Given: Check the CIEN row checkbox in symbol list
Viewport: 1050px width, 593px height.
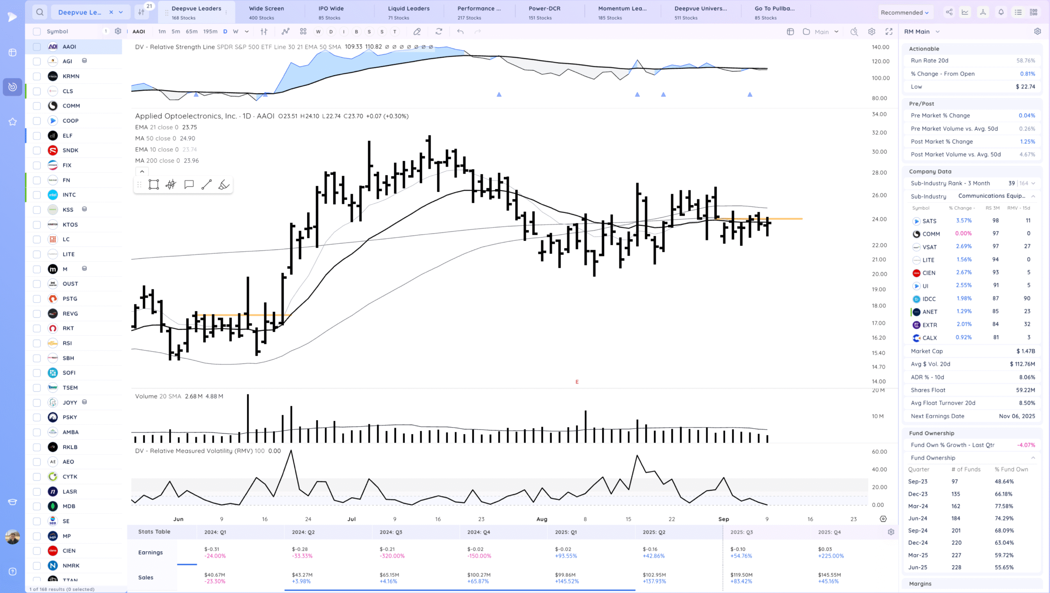Looking at the screenshot, I should tap(37, 551).
